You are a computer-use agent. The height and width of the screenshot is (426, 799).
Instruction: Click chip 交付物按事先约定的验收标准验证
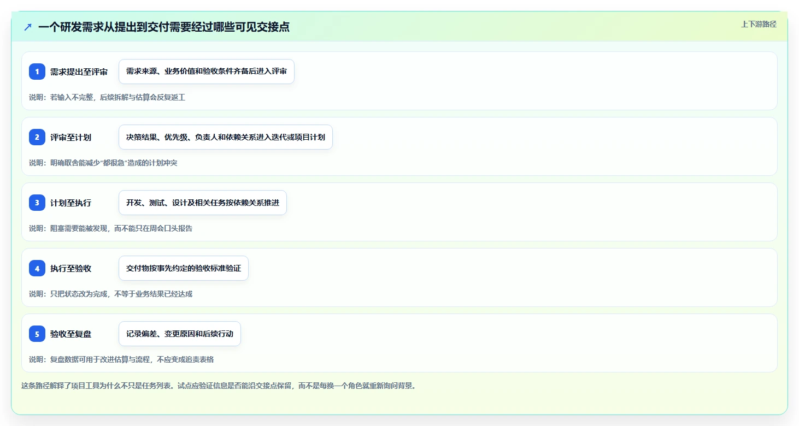pyautogui.click(x=184, y=268)
